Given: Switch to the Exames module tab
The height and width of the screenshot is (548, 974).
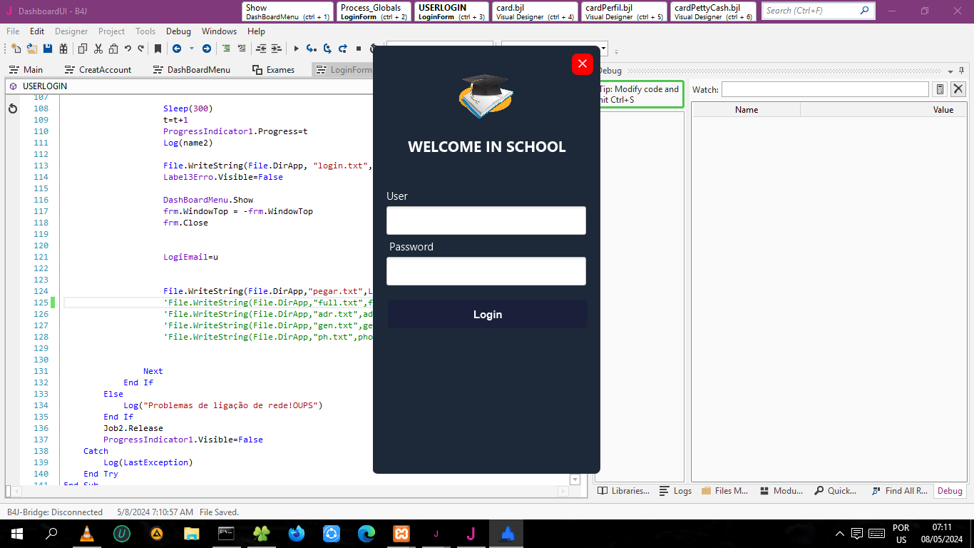Looking at the screenshot, I should pyautogui.click(x=274, y=70).
